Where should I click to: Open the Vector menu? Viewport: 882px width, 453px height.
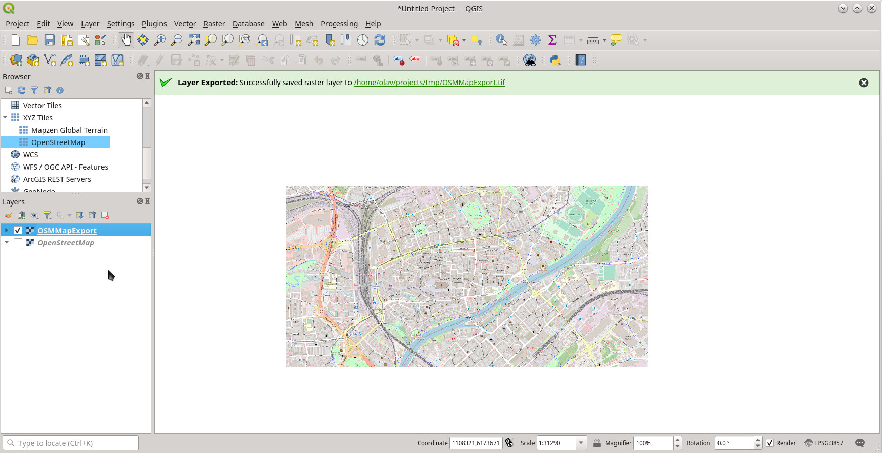coord(185,24)
